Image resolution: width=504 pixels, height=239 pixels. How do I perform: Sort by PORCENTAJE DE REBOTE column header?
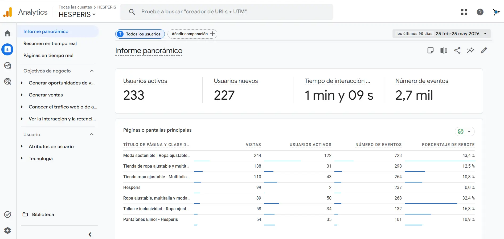pyautogui.click(x=448, y=145)
